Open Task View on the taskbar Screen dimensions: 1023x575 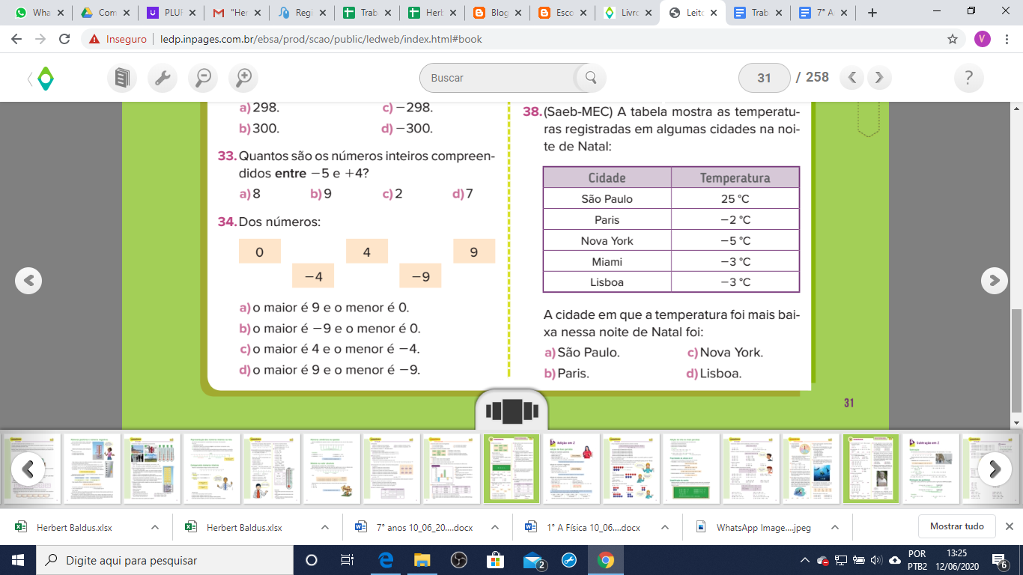(x=347, y=560)
